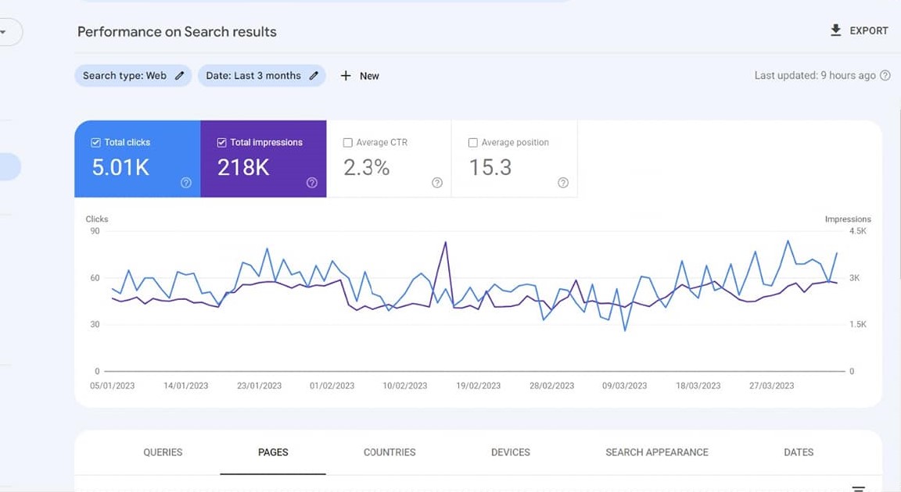This screenshot has width=901, height=492.
Task: Click the New filter button
Action: tap(360, 75)
